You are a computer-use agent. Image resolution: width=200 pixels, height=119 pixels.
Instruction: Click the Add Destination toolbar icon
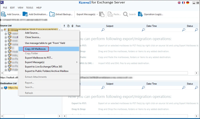[25, 14]
